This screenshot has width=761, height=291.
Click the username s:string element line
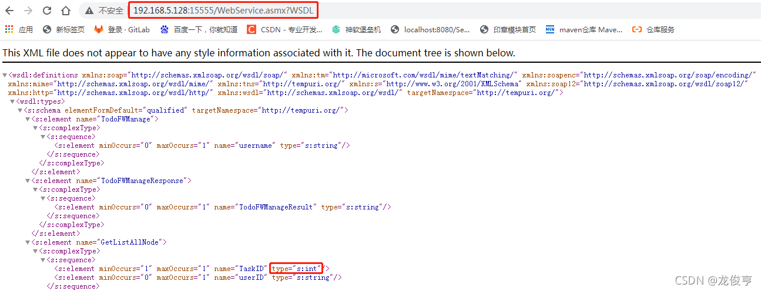(202, 145)
